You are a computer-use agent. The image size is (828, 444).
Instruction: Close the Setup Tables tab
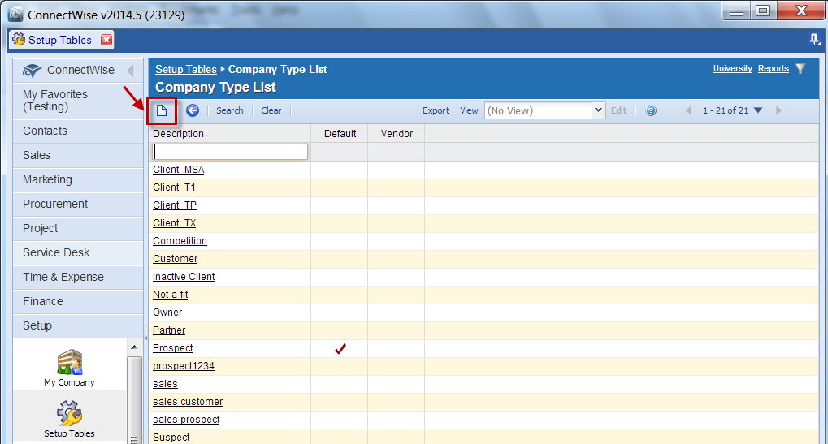[x=106, y=40]
